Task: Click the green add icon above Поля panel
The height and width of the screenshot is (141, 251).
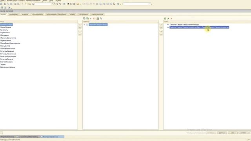Action: (x=165, y=18)
